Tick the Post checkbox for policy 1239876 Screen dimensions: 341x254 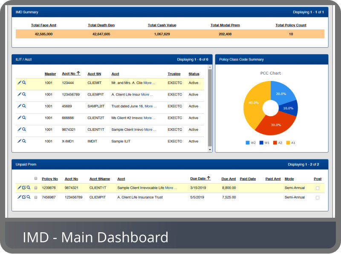pyautogui.click(x=317, y=188)
